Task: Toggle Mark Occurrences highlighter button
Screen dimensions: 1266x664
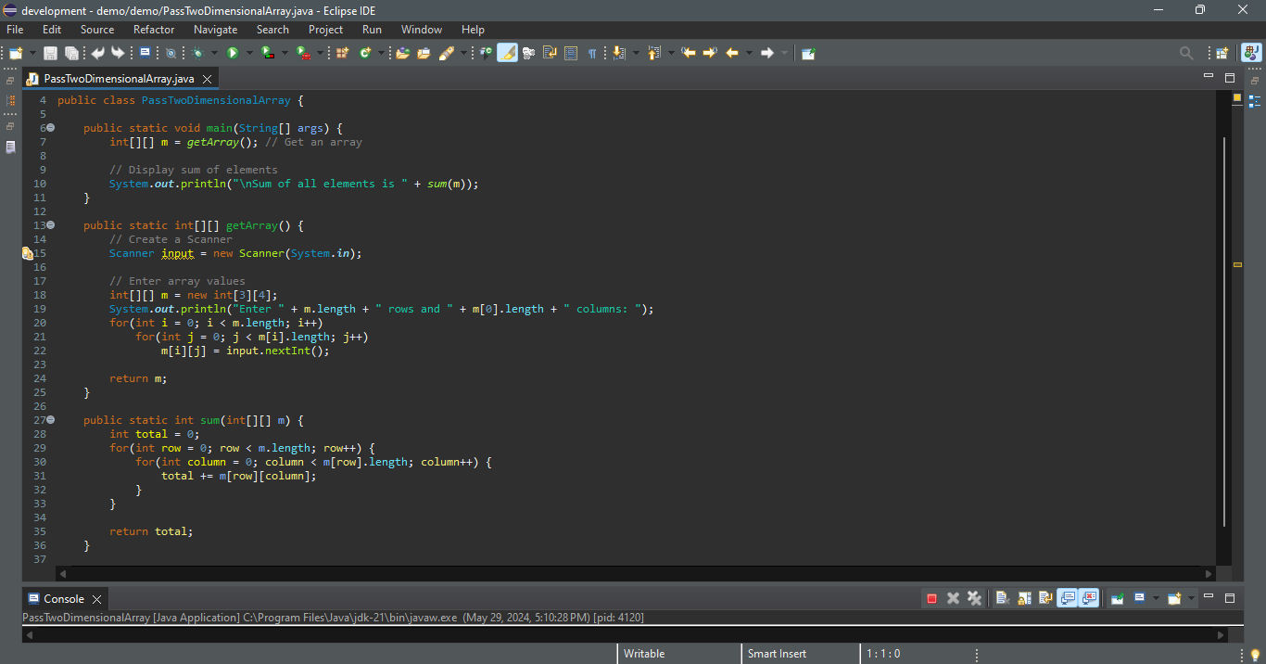Action: coord(507,53)
